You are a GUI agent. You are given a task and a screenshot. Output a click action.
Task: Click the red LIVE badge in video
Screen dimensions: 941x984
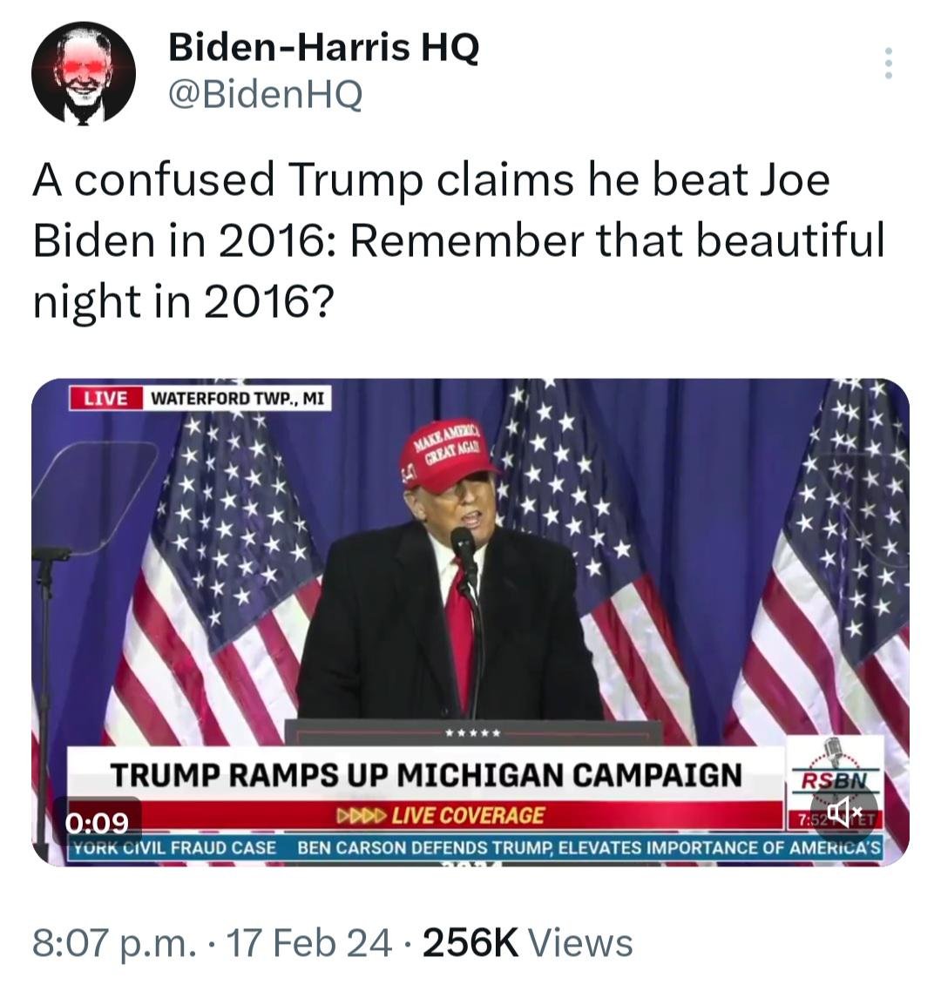pyautogui.click(x=106, y=398)
